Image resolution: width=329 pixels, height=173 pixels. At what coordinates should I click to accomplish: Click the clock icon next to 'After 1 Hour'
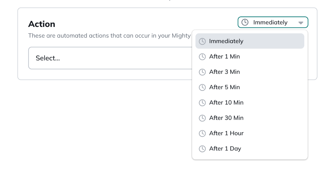(x=202, y=133)
